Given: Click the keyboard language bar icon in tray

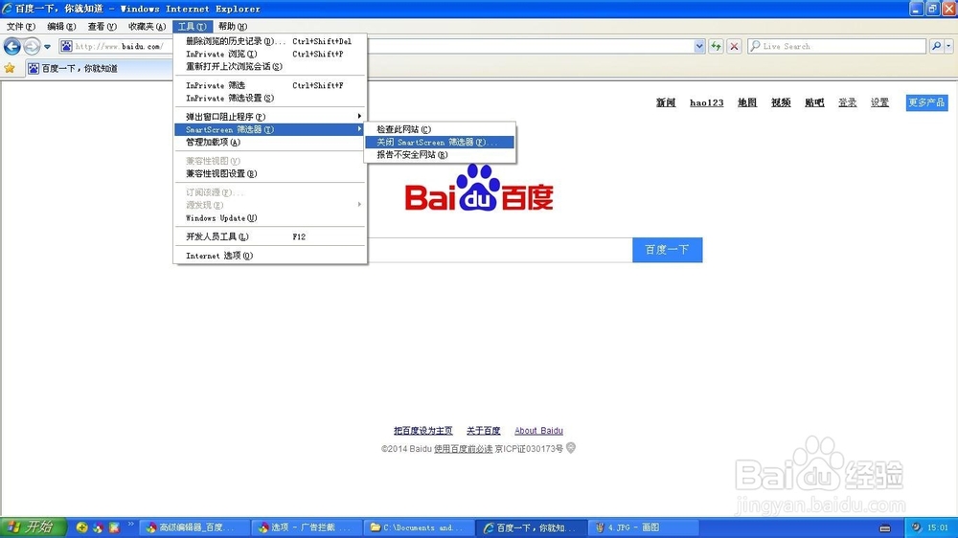Looking at the screenshot, I should click(884, 528).
